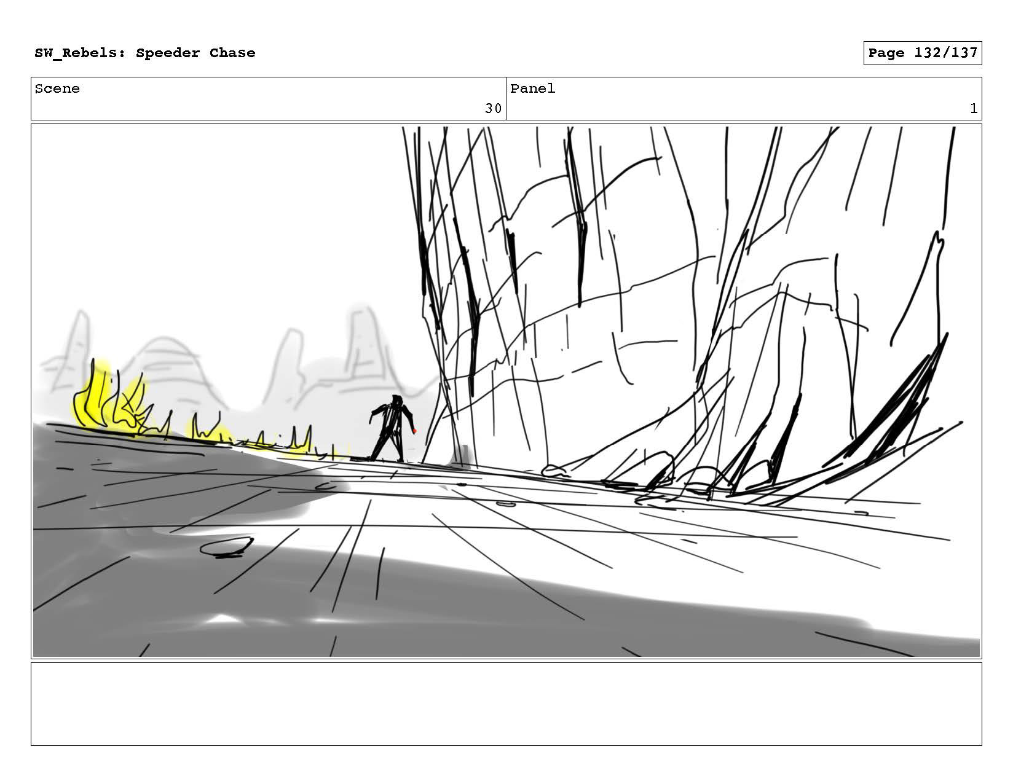The width and height of the screenshot is (1013, 784).
Task: Click the empty notes box below the storyboard
Action: coord(506,704)
